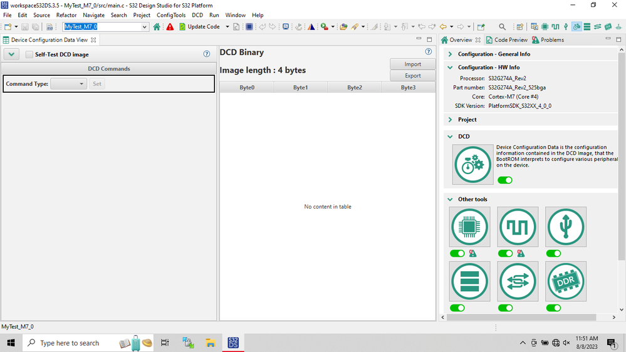The width and height of the screenshot is (626, 352).
Task: Click the Byte0 column header
Action: [x=247, y=88]
